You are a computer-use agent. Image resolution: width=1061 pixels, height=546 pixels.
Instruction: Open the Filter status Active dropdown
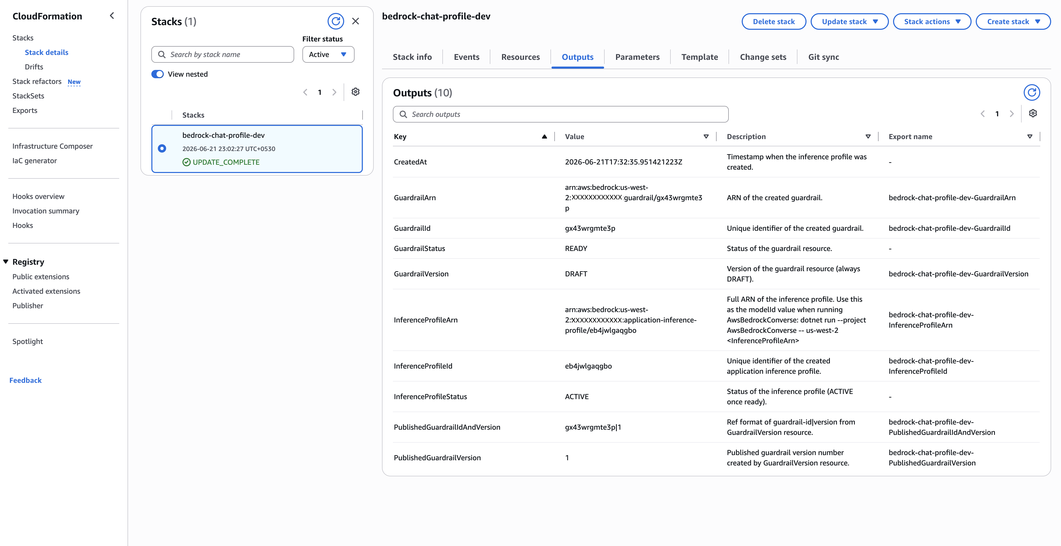[328, 54]
